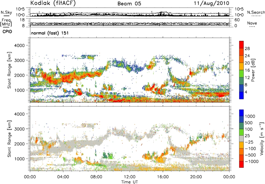Click the noise level trace in top panel
265x184 pixels.
click(130, 15)
